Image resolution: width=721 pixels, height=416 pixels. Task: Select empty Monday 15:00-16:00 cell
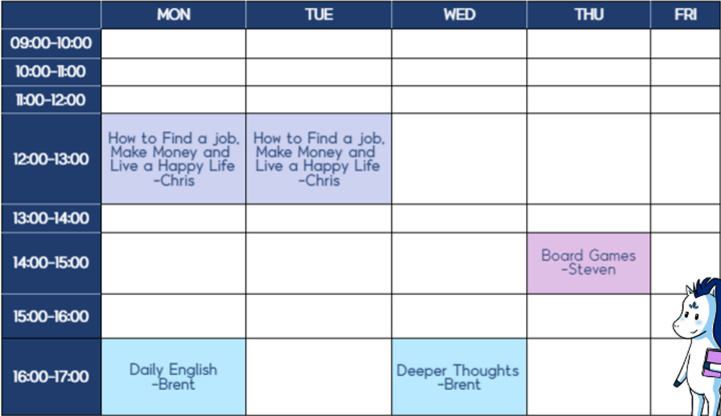point(173,317)
